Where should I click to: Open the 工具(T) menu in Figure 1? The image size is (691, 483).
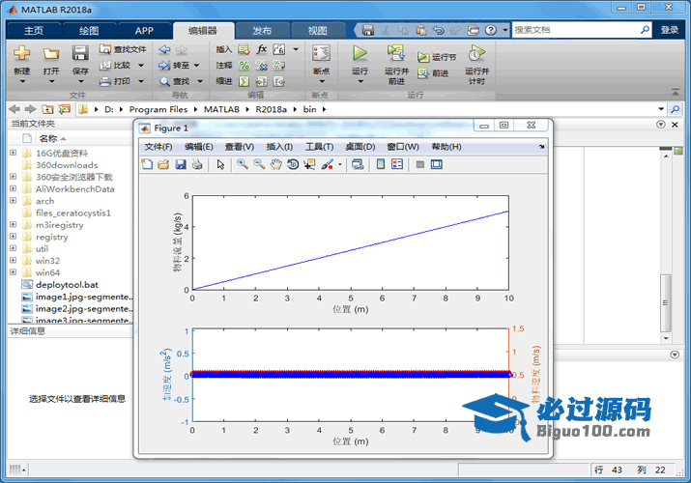(x=320, y=147)
